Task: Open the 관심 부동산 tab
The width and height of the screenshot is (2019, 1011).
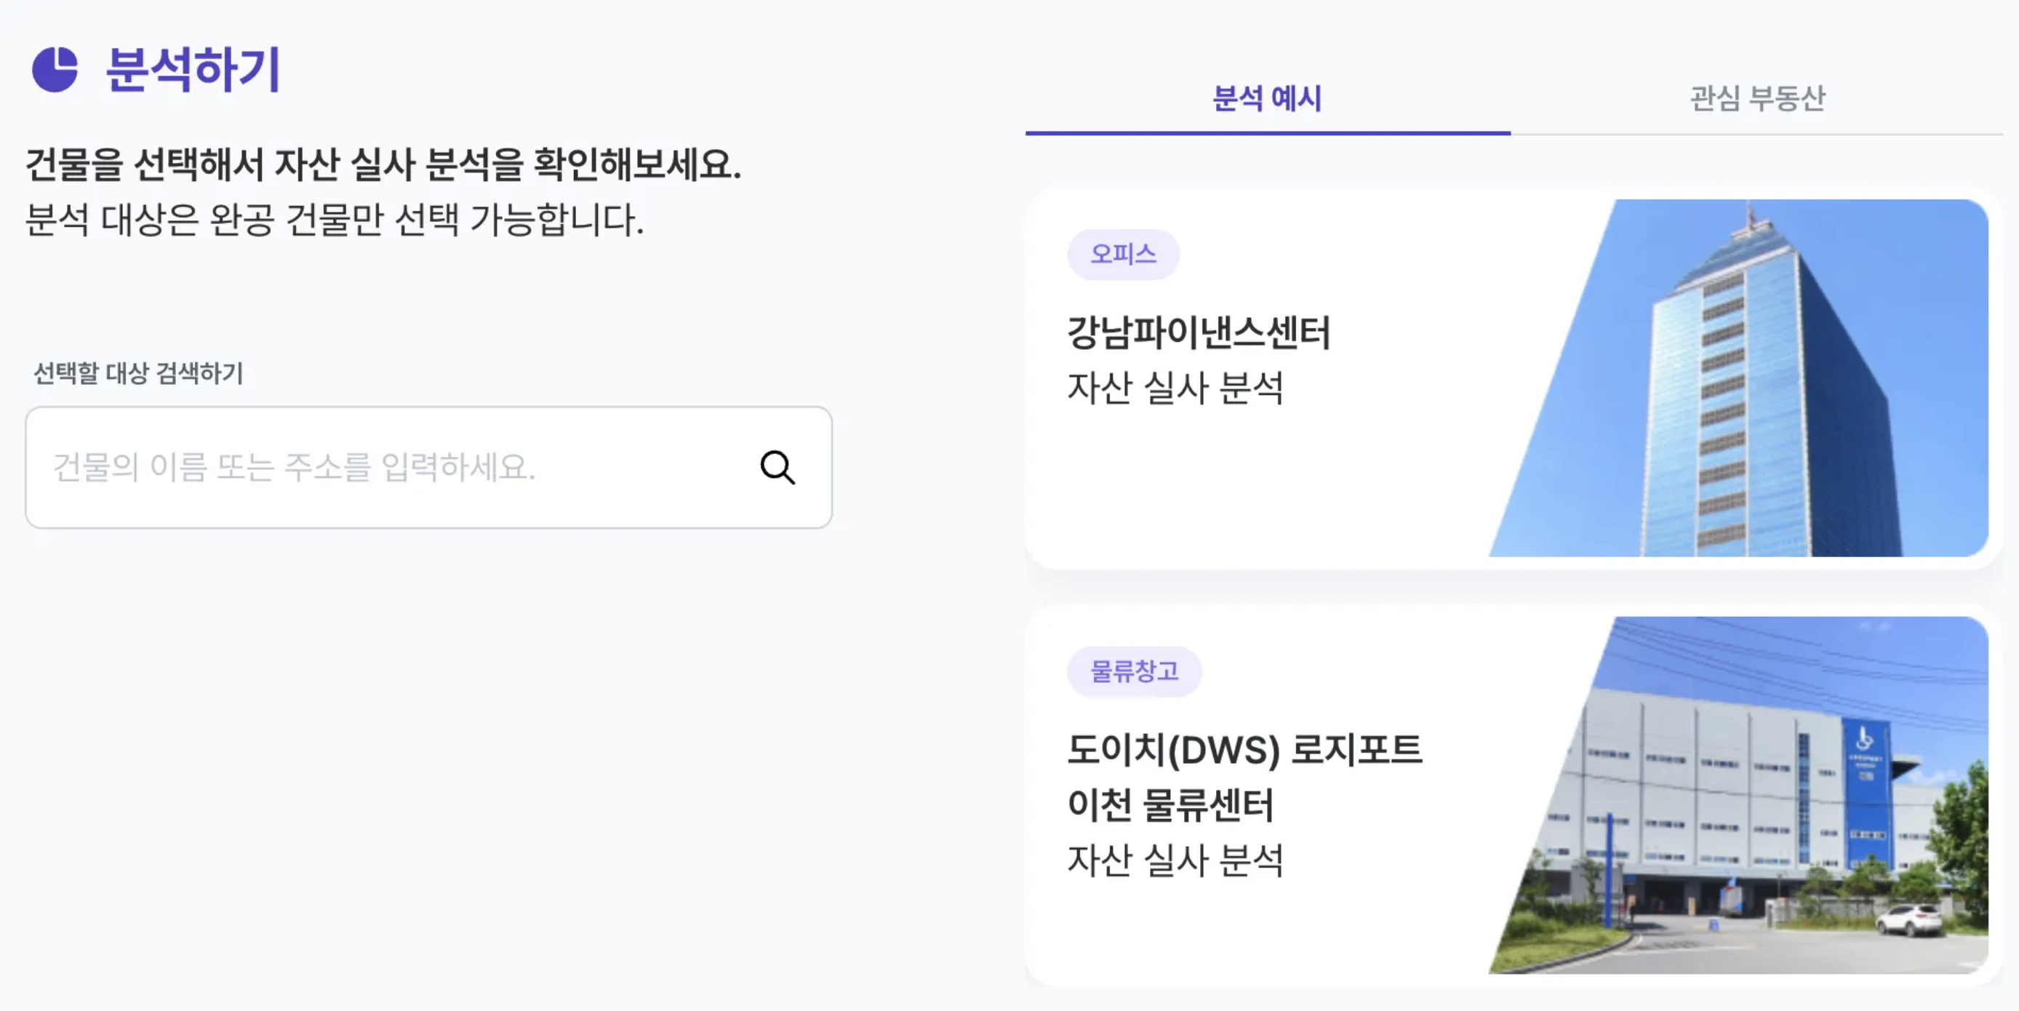Action: [x=1757, y=99]
